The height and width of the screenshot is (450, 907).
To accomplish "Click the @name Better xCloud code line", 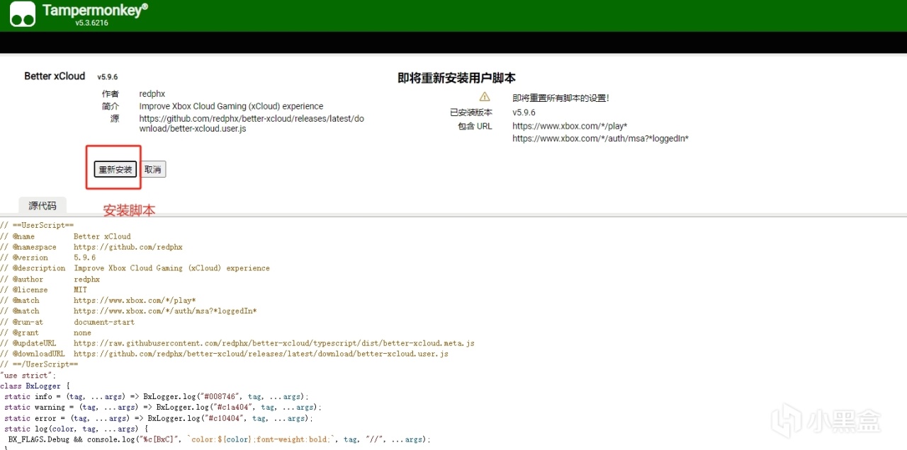I will [x=65, y=236].
